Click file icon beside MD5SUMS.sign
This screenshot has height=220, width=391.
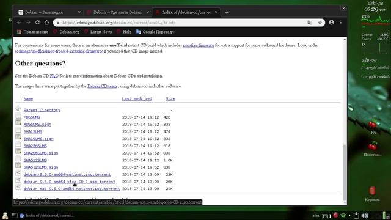(18, 122)
